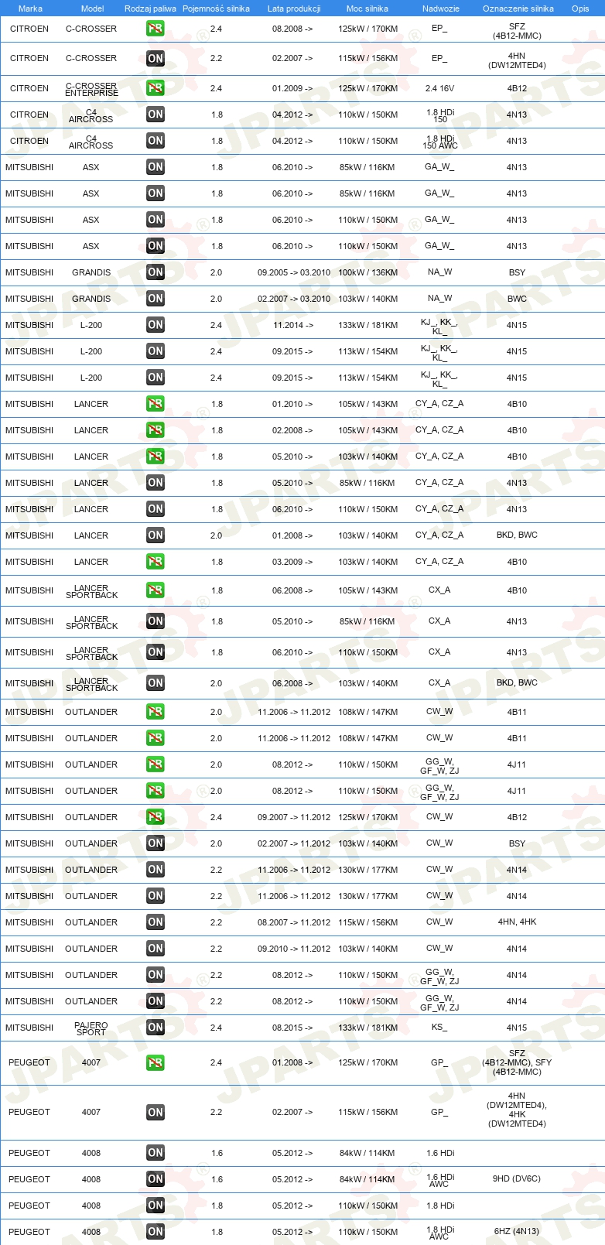This screenshot has height=1245, width=605.
Task: Select the GP_ cell in Peugeot 4007 petrol row
Action: (439, 1062)
